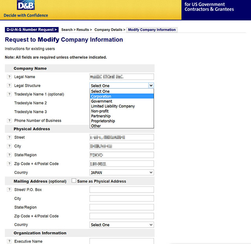The width and height of the screenshot is (251, 244).
Task: Click 'Tradestyle Name 3' label
Action: (31, 112)
